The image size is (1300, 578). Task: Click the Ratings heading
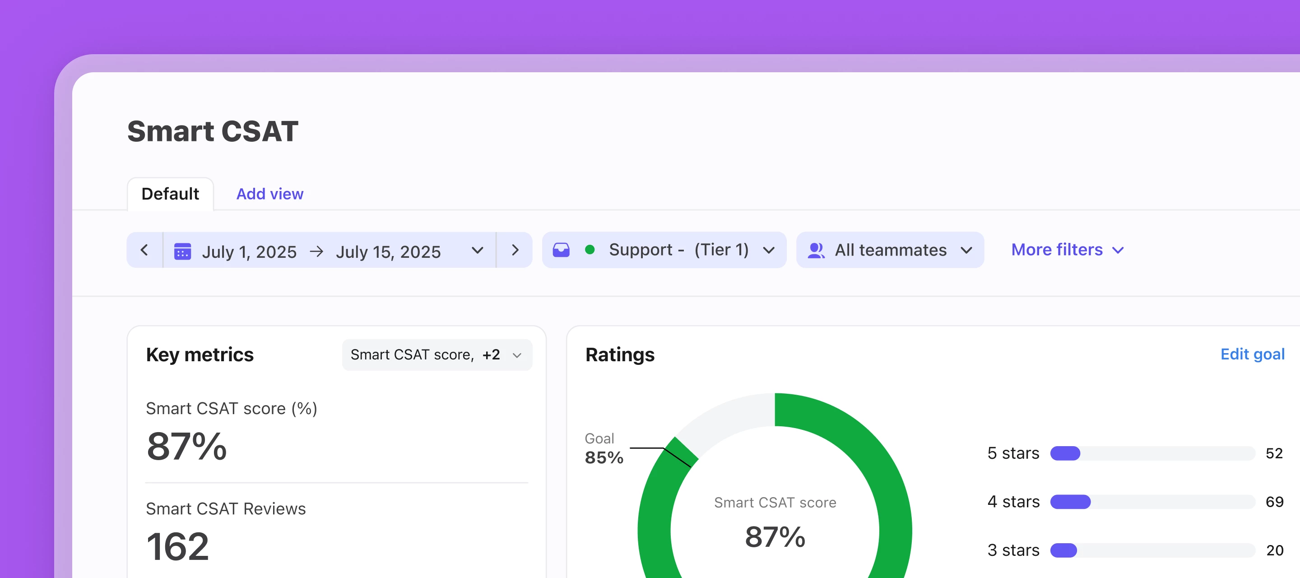tap(620, 355)
